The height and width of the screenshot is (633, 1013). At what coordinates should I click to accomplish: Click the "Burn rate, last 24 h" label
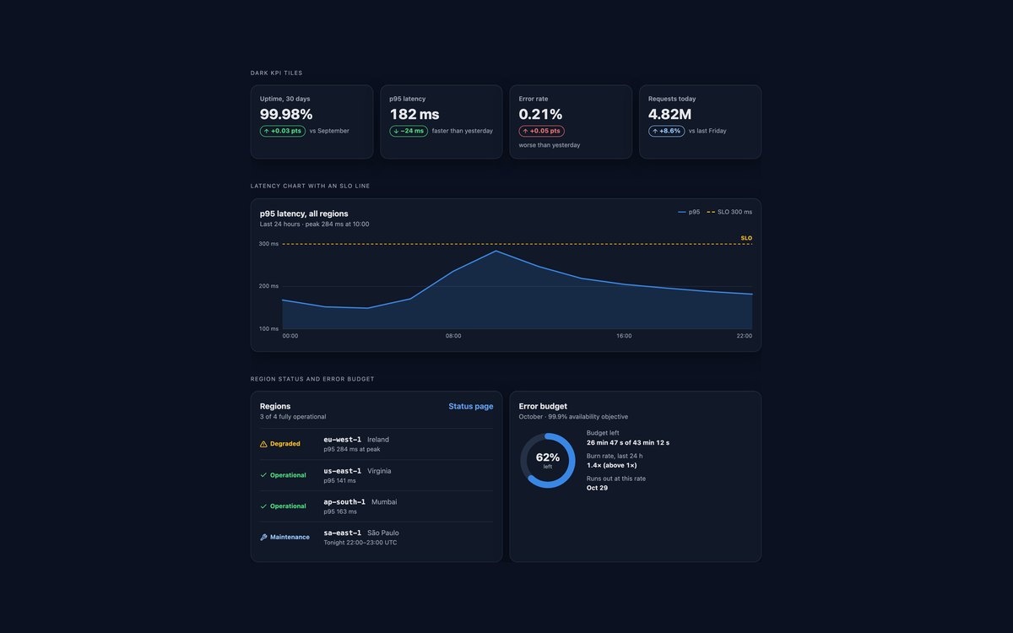[615, 456]
